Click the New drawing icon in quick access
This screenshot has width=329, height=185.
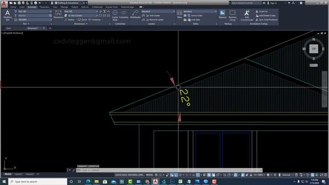pyautogui.click(x=11, y=3)
